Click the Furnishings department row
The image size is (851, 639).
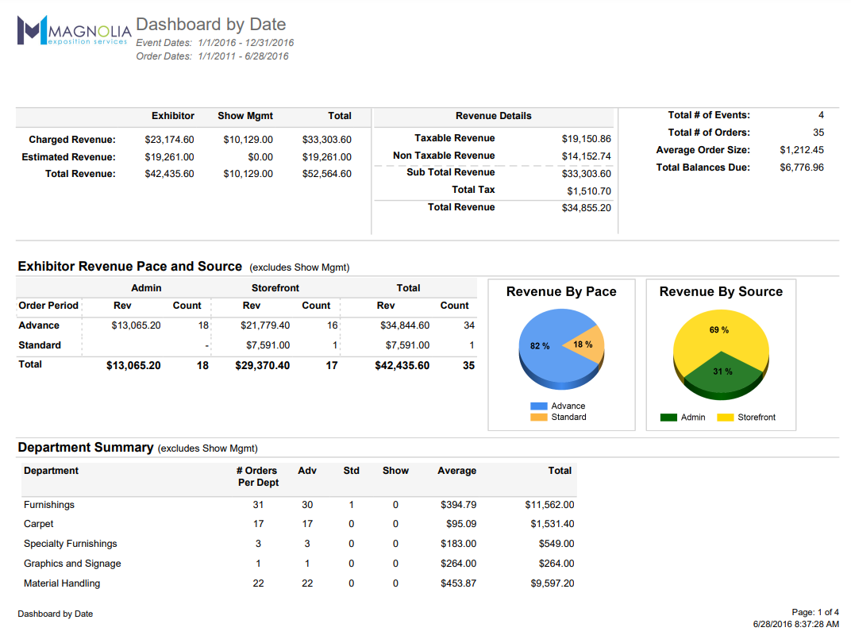pyautogui.click(x=49, y=505)
